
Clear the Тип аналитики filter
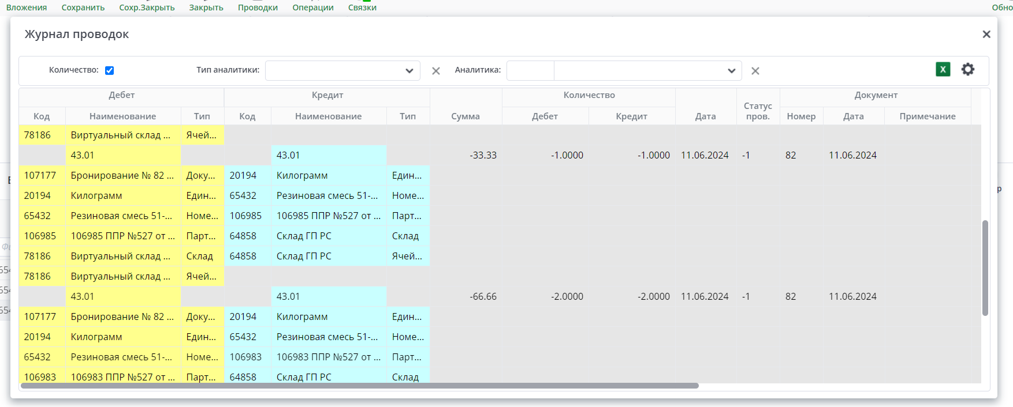click(x=436, y=71)
